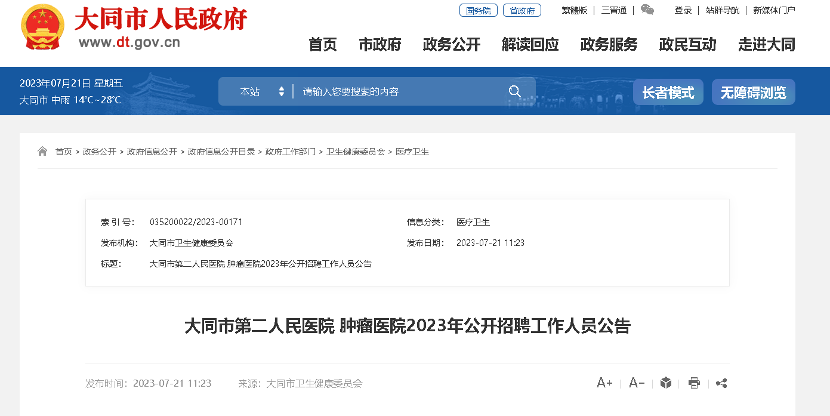The height and width of the screenshot is (416, 830).
Task: Click the main article headline
Action: [x=408, y=326]
